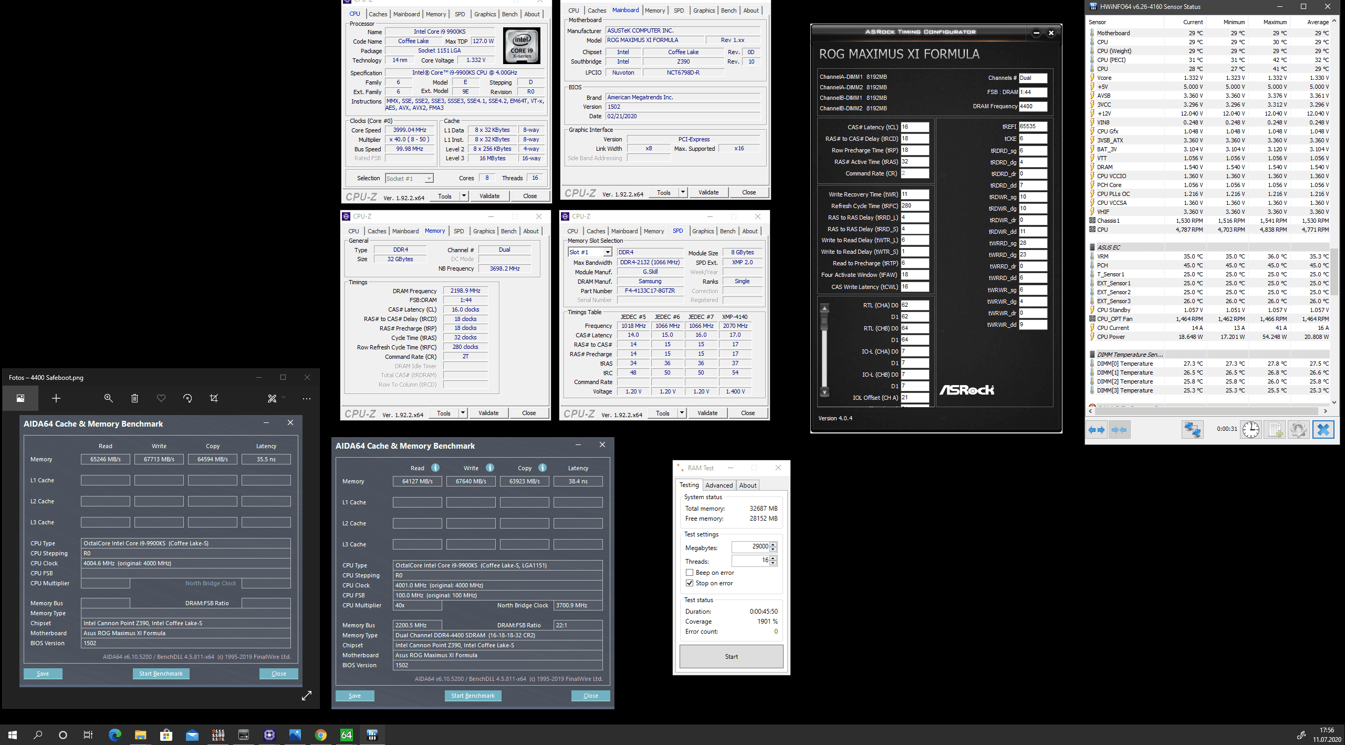Click the HWiNFO reset clock icon
The height and width of the screenshot is (745, 1345).
point(1250,429)
